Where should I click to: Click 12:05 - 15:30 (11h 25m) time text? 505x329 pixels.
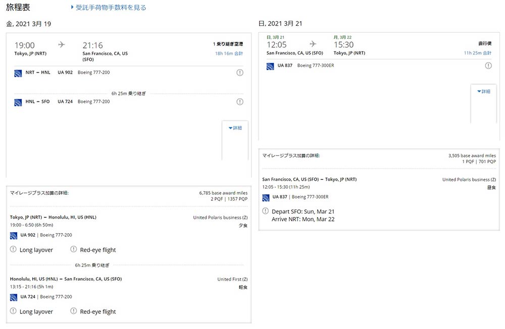pyautogui.click(x=286, y=187)
